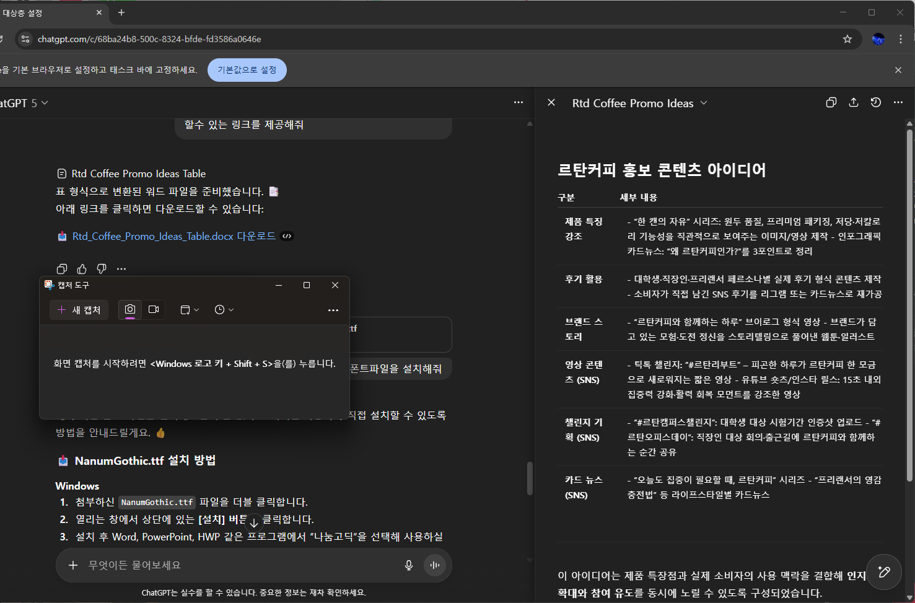Open Chrome profile avatar
The width and height of the screenshot is (915, 603).
point(878,39)
